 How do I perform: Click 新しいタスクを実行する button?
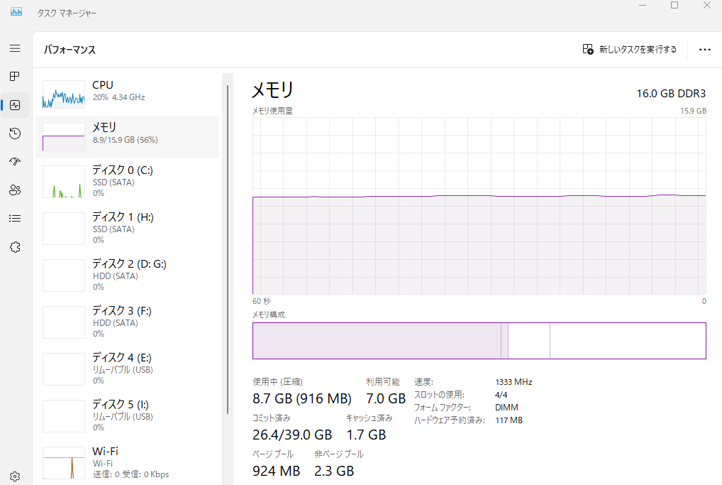pyautogui.click(x=630, y=49)
